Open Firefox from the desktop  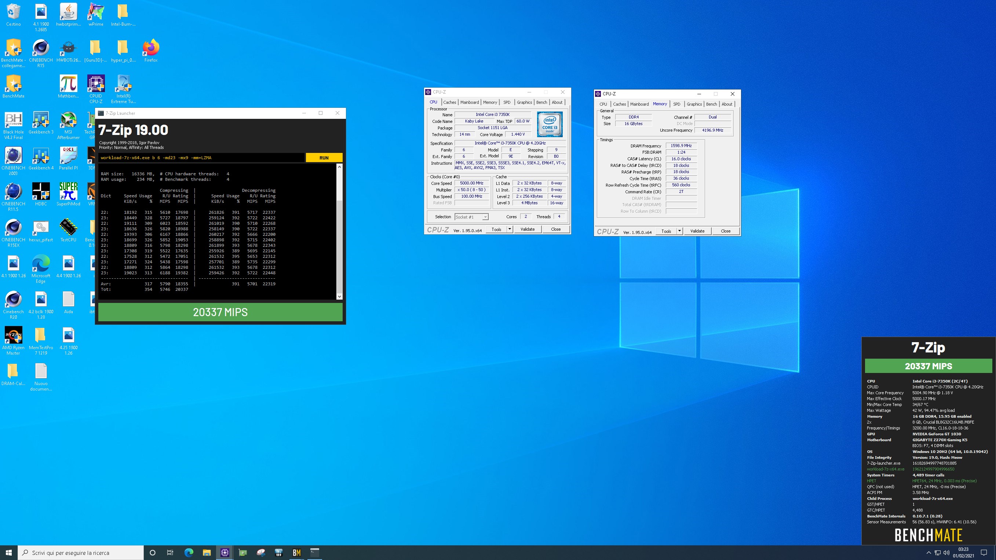click(151, 51)
